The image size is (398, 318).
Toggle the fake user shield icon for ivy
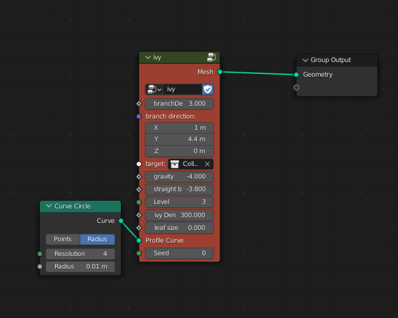(x=208, y=89)
